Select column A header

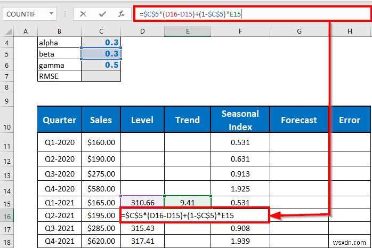(26, 31)
